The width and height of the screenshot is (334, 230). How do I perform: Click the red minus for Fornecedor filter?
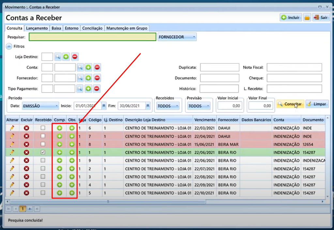pyautogui.click(x=97, y=78)
